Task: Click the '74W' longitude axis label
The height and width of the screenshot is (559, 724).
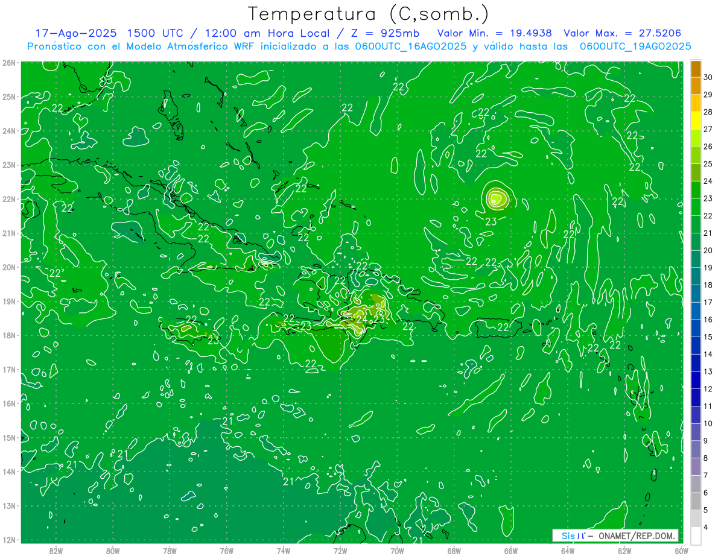Action: 284,550
